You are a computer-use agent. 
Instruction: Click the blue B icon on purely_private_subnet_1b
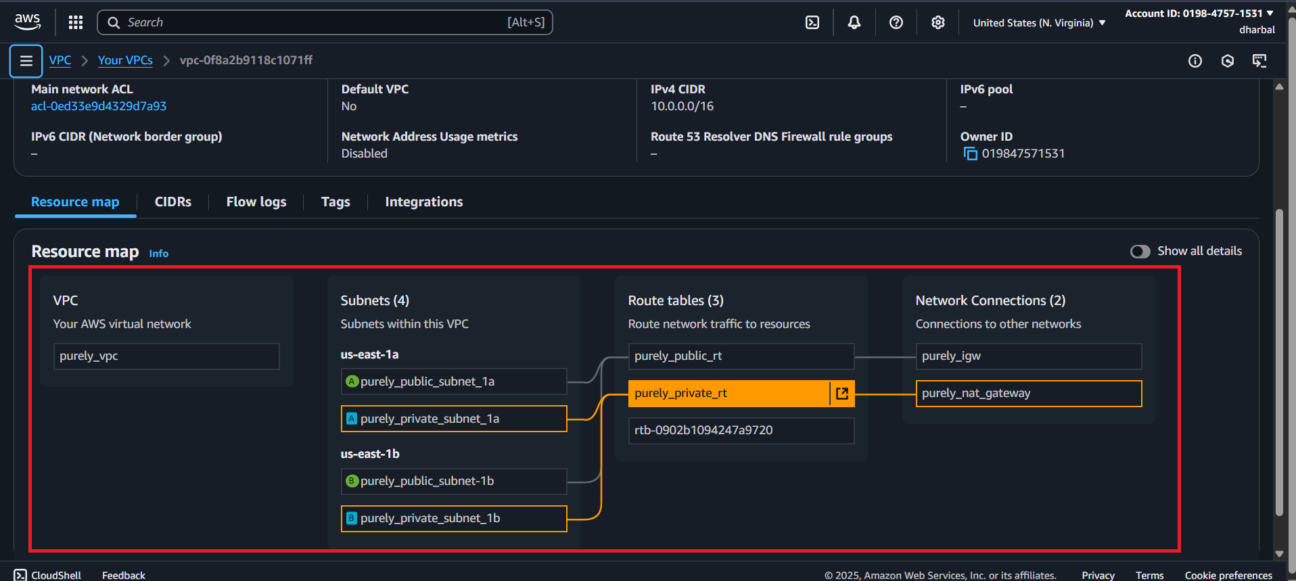coord(352,518)
